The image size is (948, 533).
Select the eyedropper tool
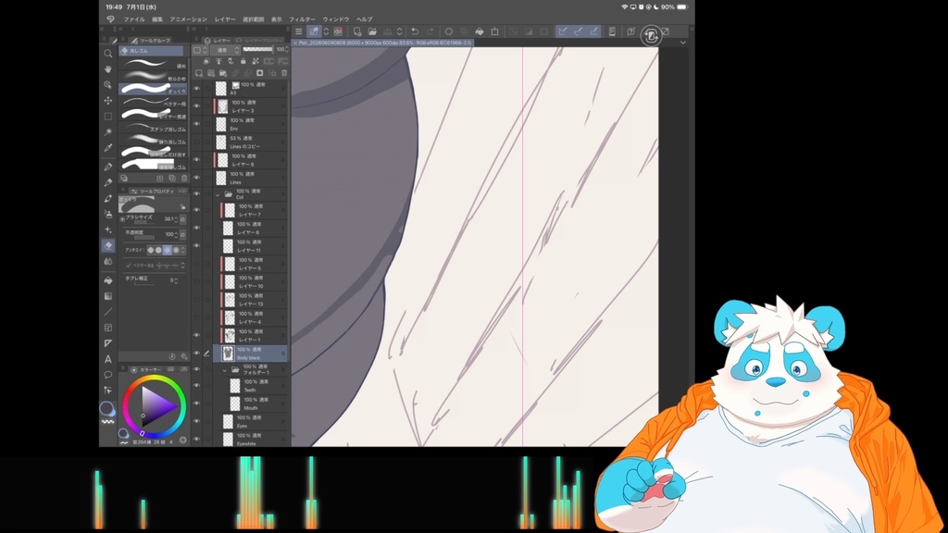(x=108, y=147)
